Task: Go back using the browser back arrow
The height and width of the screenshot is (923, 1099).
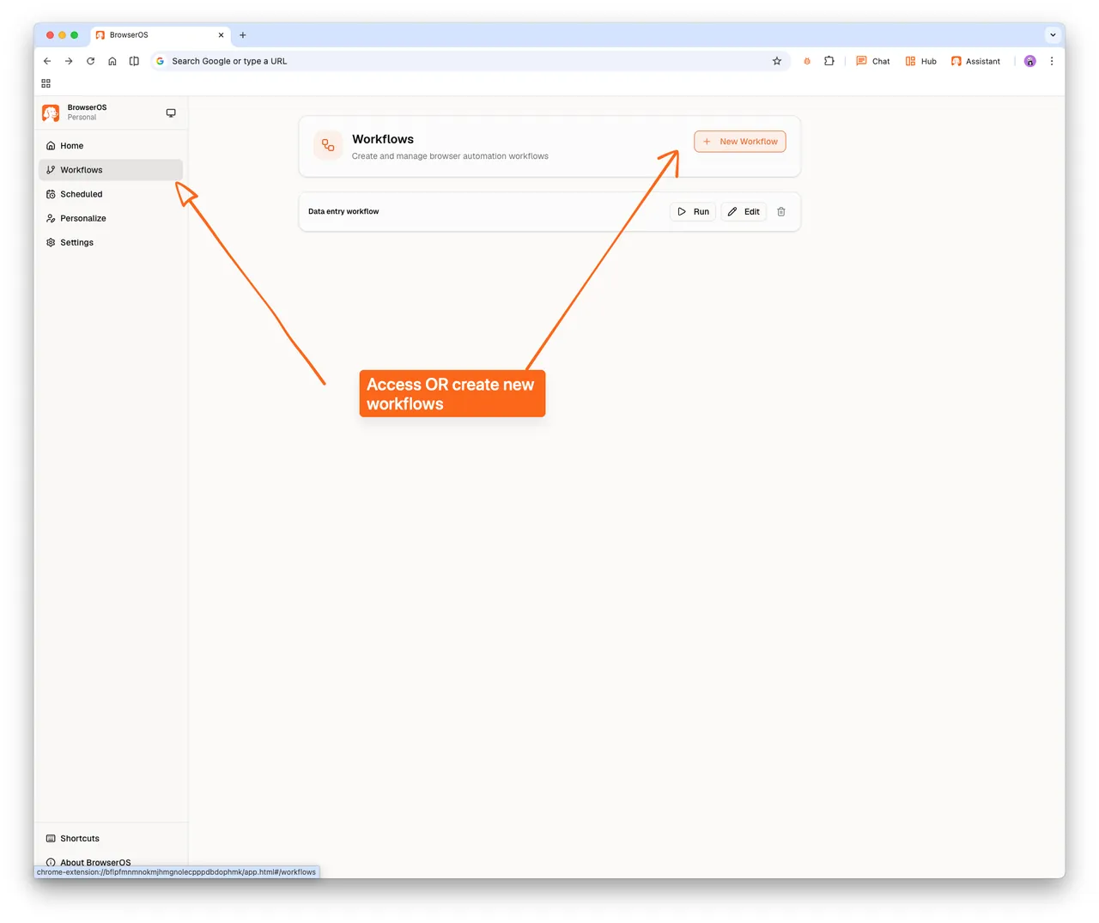Action: (47, 61)
